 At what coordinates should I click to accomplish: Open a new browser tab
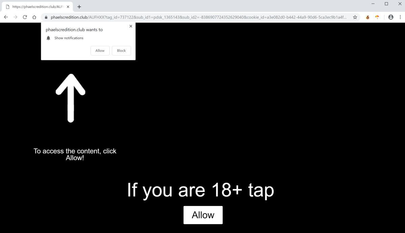(x=79, y=7)
